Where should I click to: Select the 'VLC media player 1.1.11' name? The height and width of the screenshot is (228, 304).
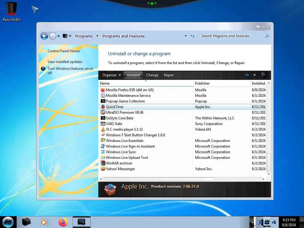point(124,129)
